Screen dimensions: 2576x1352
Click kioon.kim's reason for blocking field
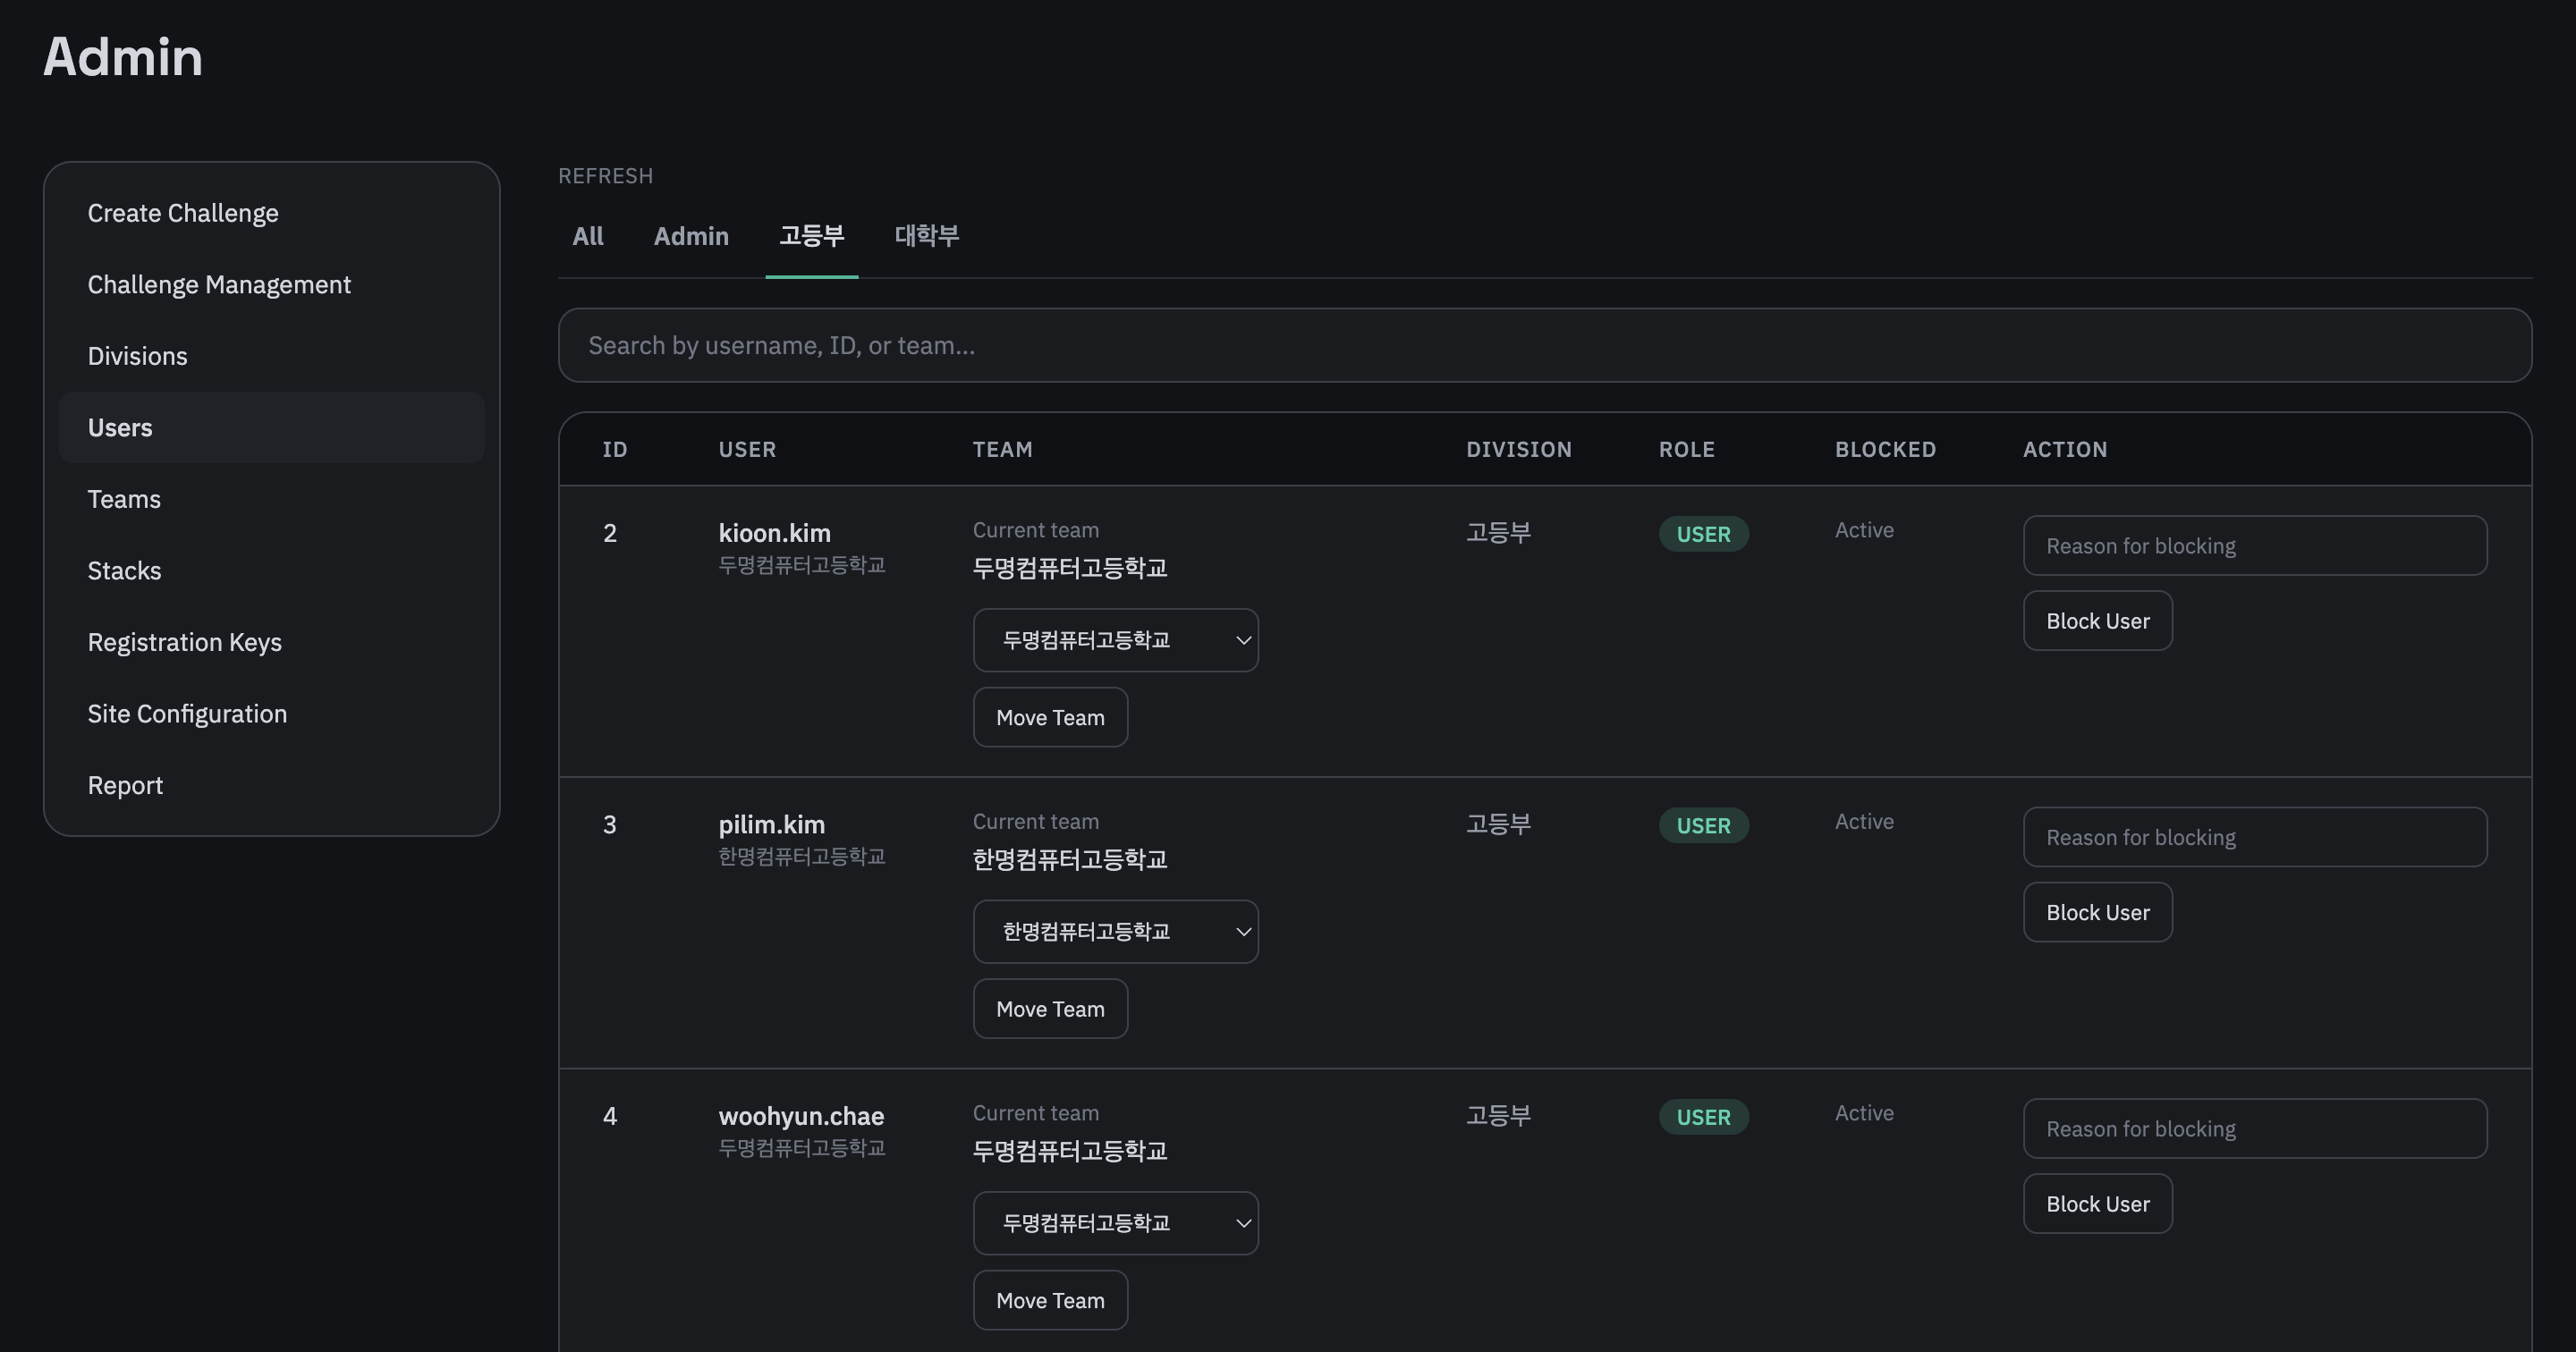tap(2255, 545)
